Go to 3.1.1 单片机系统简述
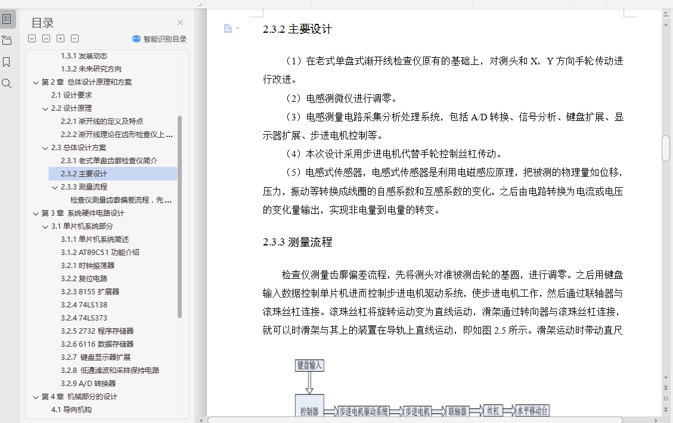This screenshot has height=423, width=673. (x=95, y=240)
